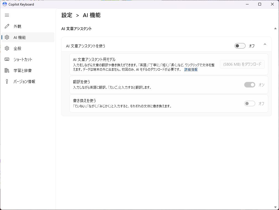Click the pencil icon beside 外観
Image resolution: width=279 pixels, height=210 pixels.
7,26
